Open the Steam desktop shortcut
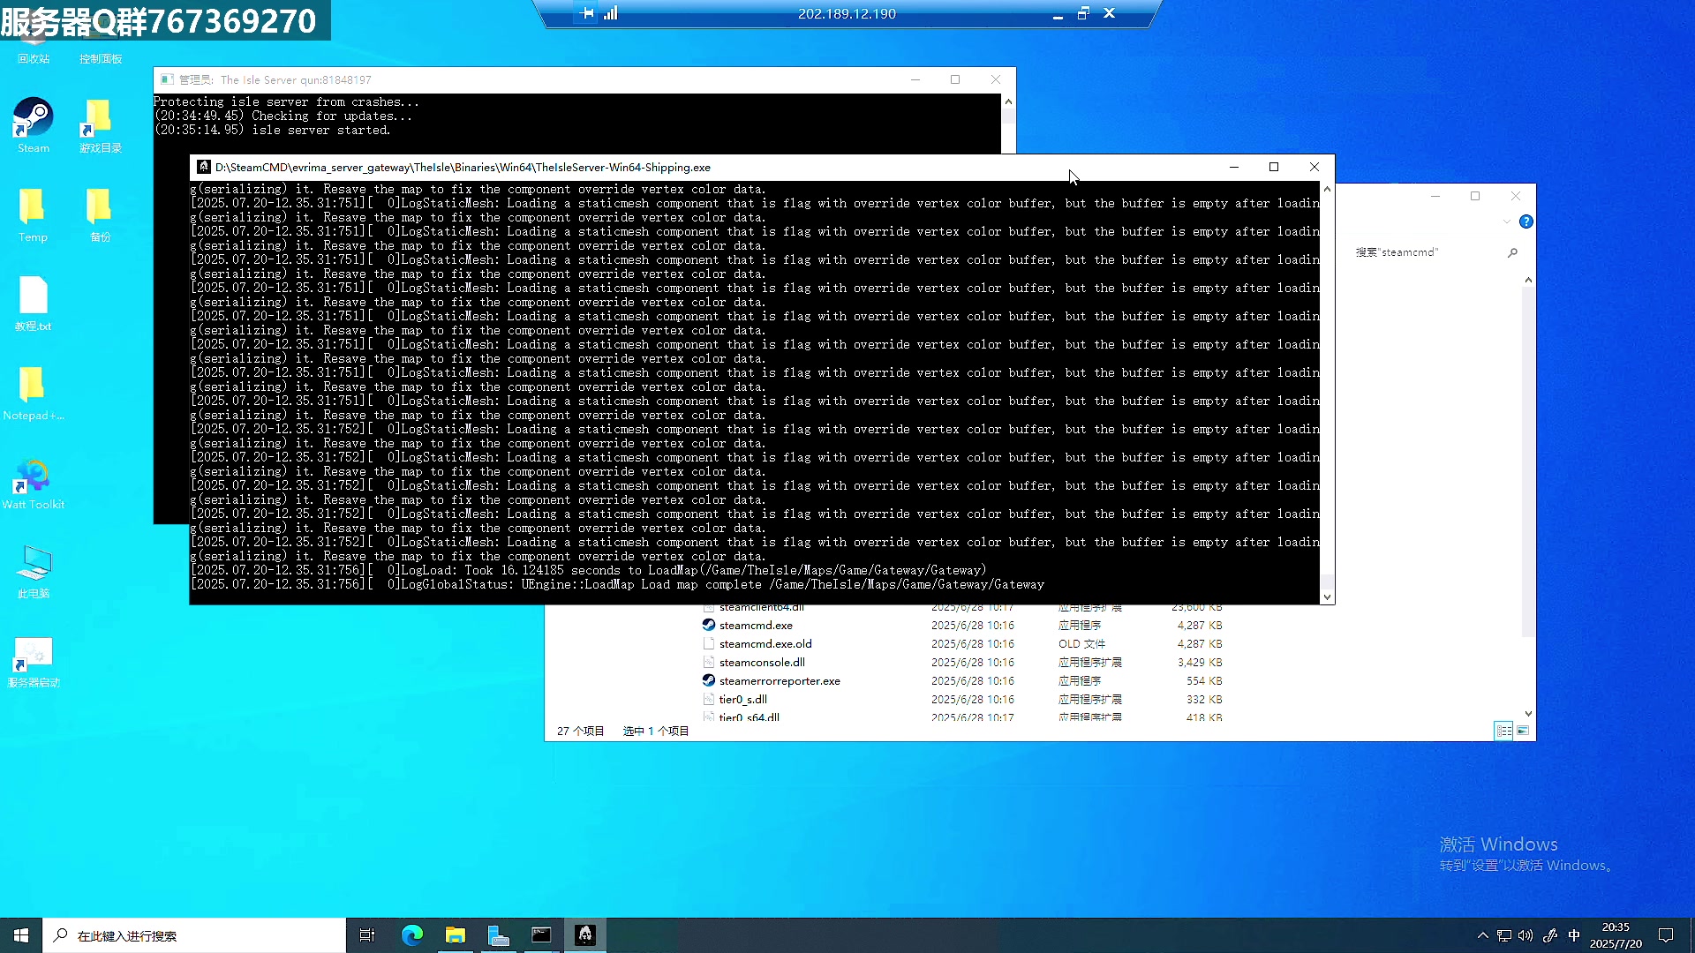1695x953 pixels. pos(33,125)
